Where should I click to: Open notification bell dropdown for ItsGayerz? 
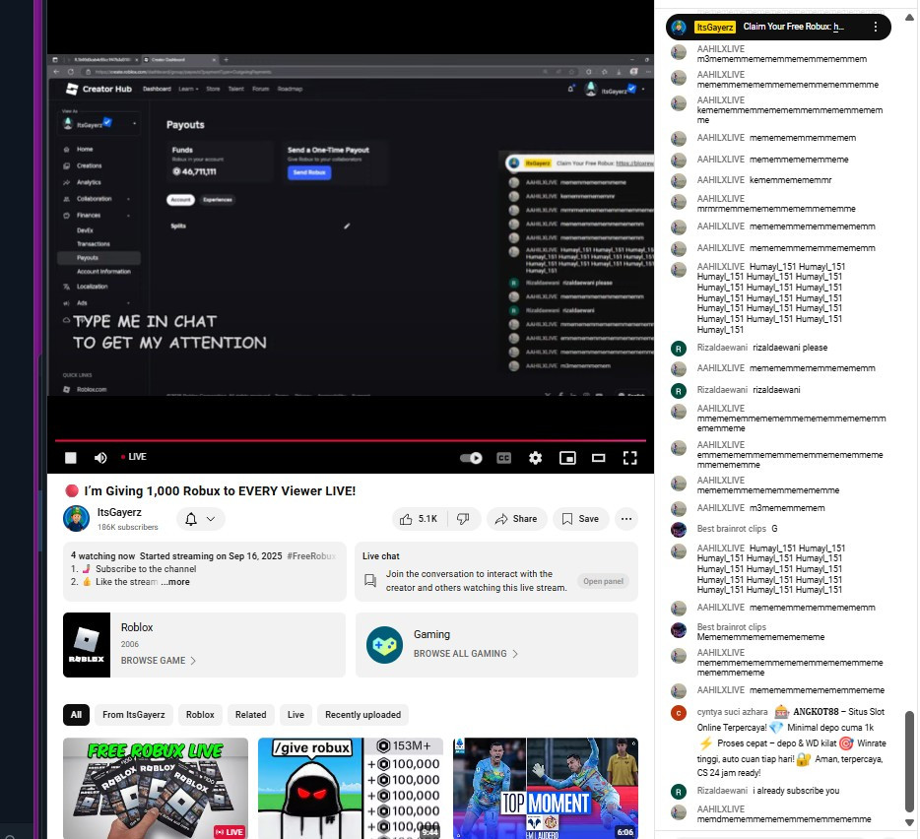pos(200,519)
